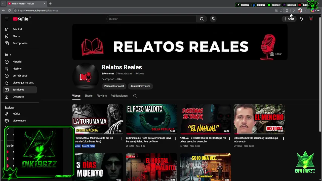Click Editar banner button
The image size is (322, 181).
(x=276, y=54)
